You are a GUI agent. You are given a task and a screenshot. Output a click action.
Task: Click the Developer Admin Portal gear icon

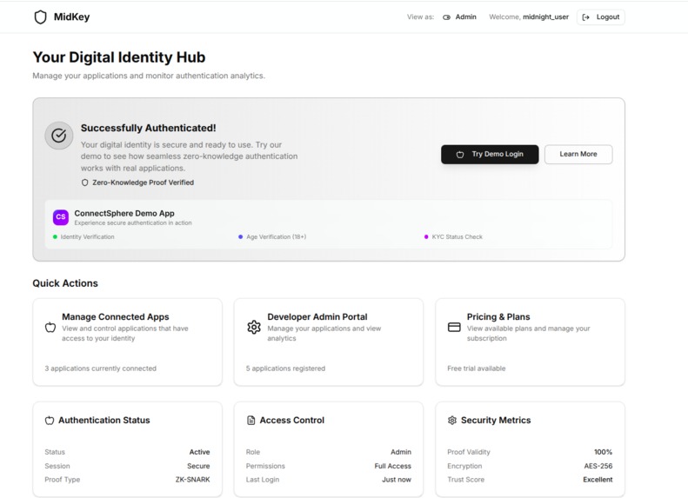coord(254,327)
